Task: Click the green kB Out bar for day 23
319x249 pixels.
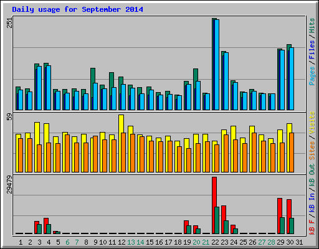Action: pyautogui.click(x=226, y=227)
